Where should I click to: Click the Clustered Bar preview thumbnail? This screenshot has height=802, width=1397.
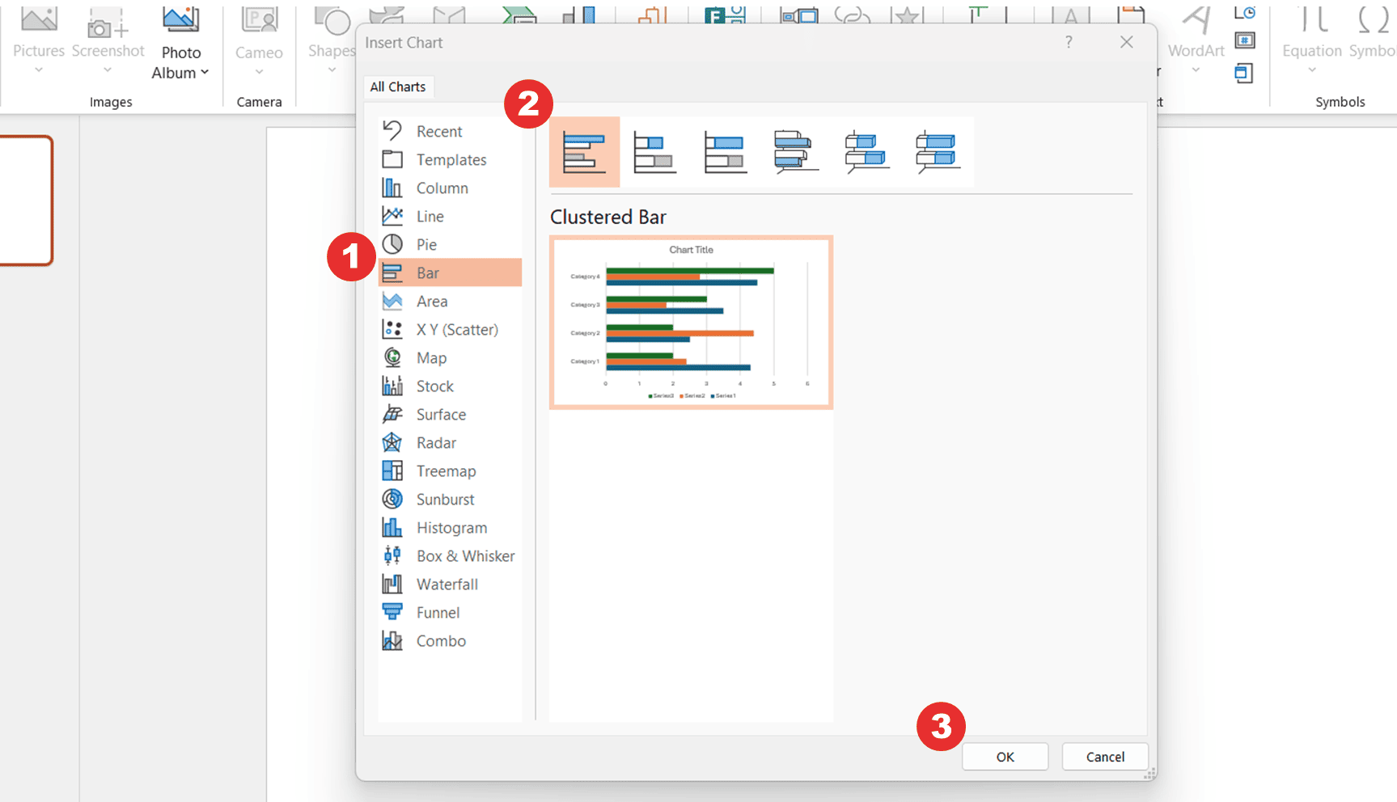pyautogui.click(x=691, y=322)
